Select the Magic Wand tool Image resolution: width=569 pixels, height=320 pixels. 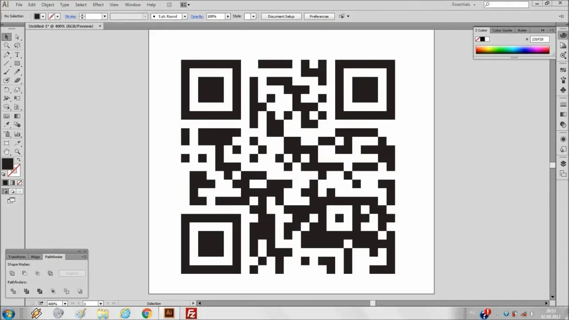coord(7,45)
